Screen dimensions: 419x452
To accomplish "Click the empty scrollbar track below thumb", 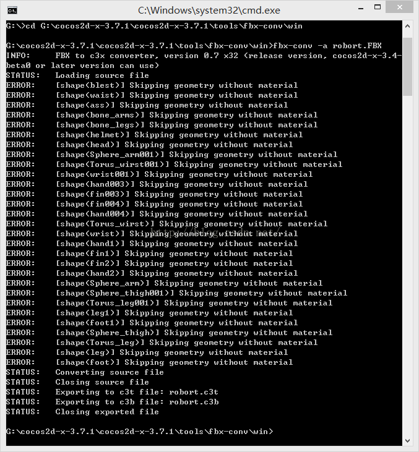I will pyautogui.click(x=407, y=265).
